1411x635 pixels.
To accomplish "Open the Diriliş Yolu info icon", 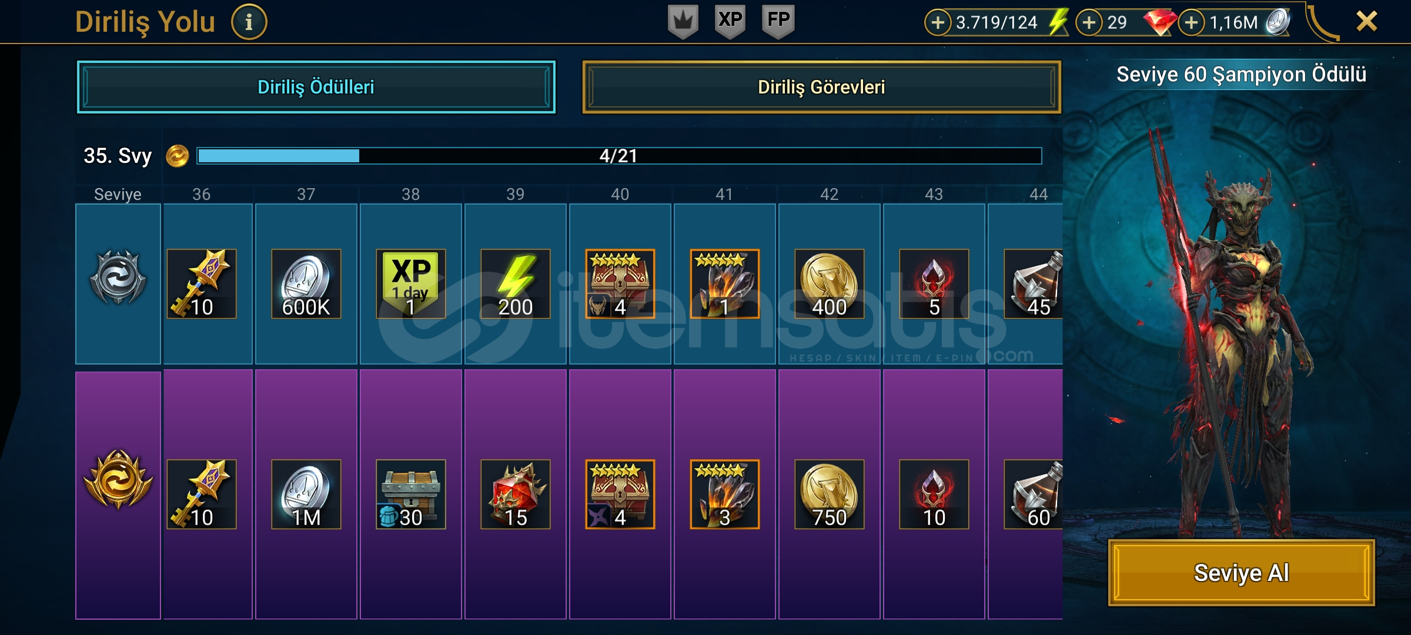I will tap(249, 22).
